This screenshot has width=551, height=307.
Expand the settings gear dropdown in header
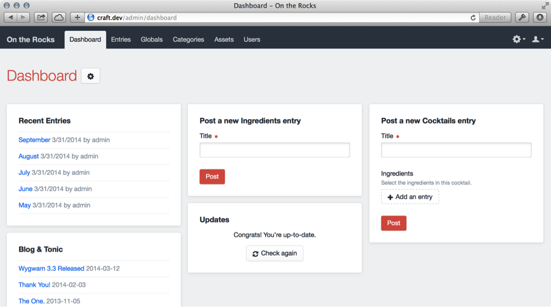point(519,40)
